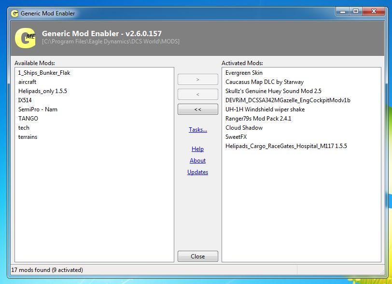Check for Updates link
This screenshot has width=392, height=284.
pos(197,172)
